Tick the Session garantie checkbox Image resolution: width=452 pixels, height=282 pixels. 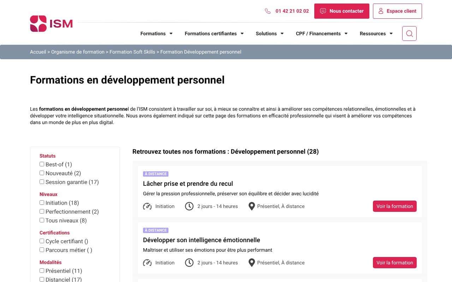(42, 182)
